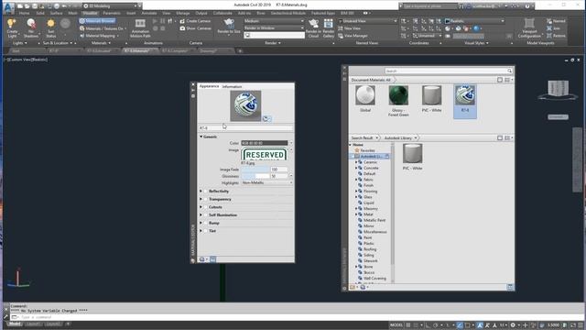The height and width of the screenshot is (330, 586).
Task: Enable the Self Illumination checkbox
Action: [205, 215]
